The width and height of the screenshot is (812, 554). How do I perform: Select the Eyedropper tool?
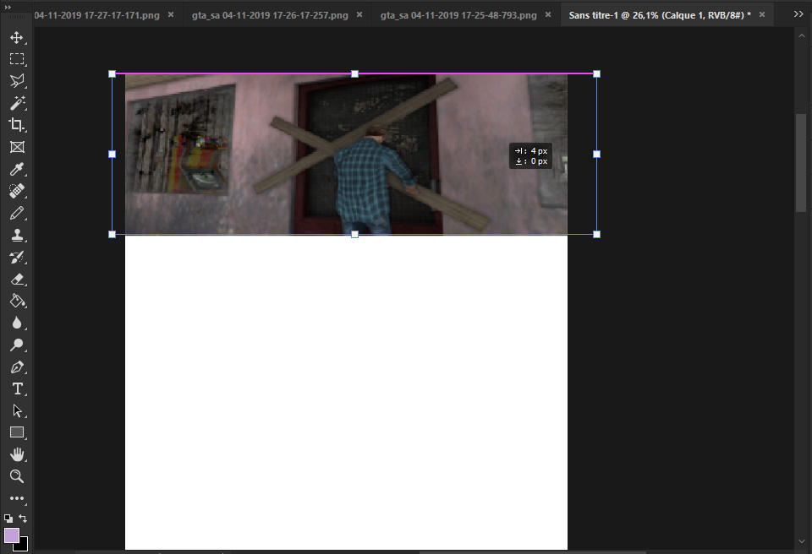coord(17,169)
